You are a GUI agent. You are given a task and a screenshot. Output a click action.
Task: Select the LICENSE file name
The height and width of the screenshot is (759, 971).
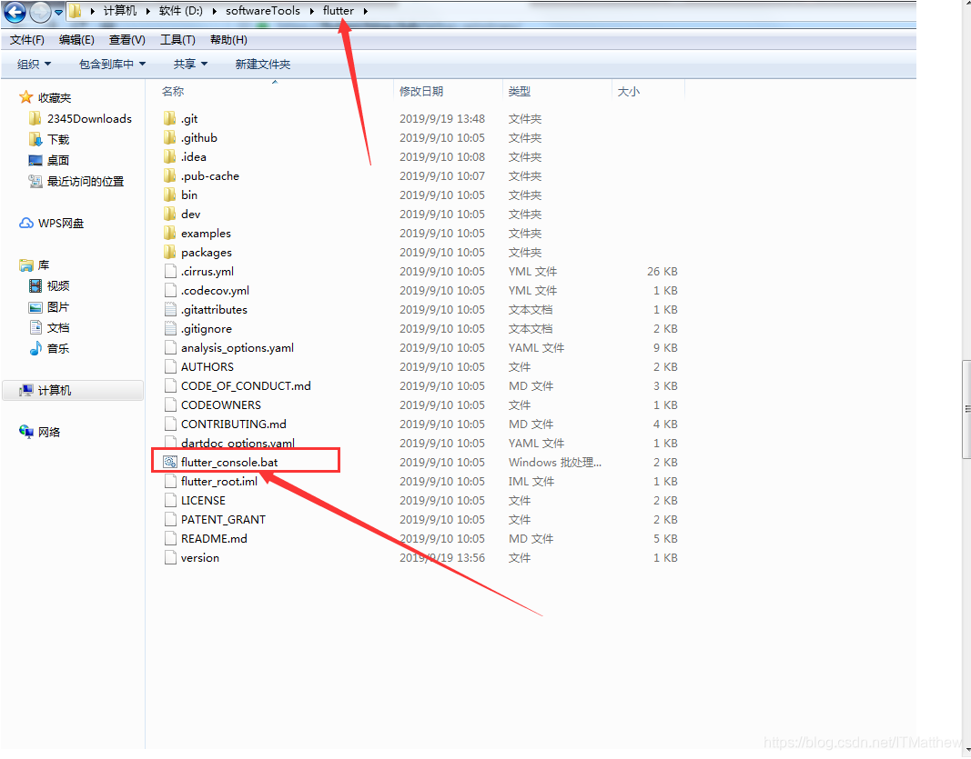click(x=203, y=501)
